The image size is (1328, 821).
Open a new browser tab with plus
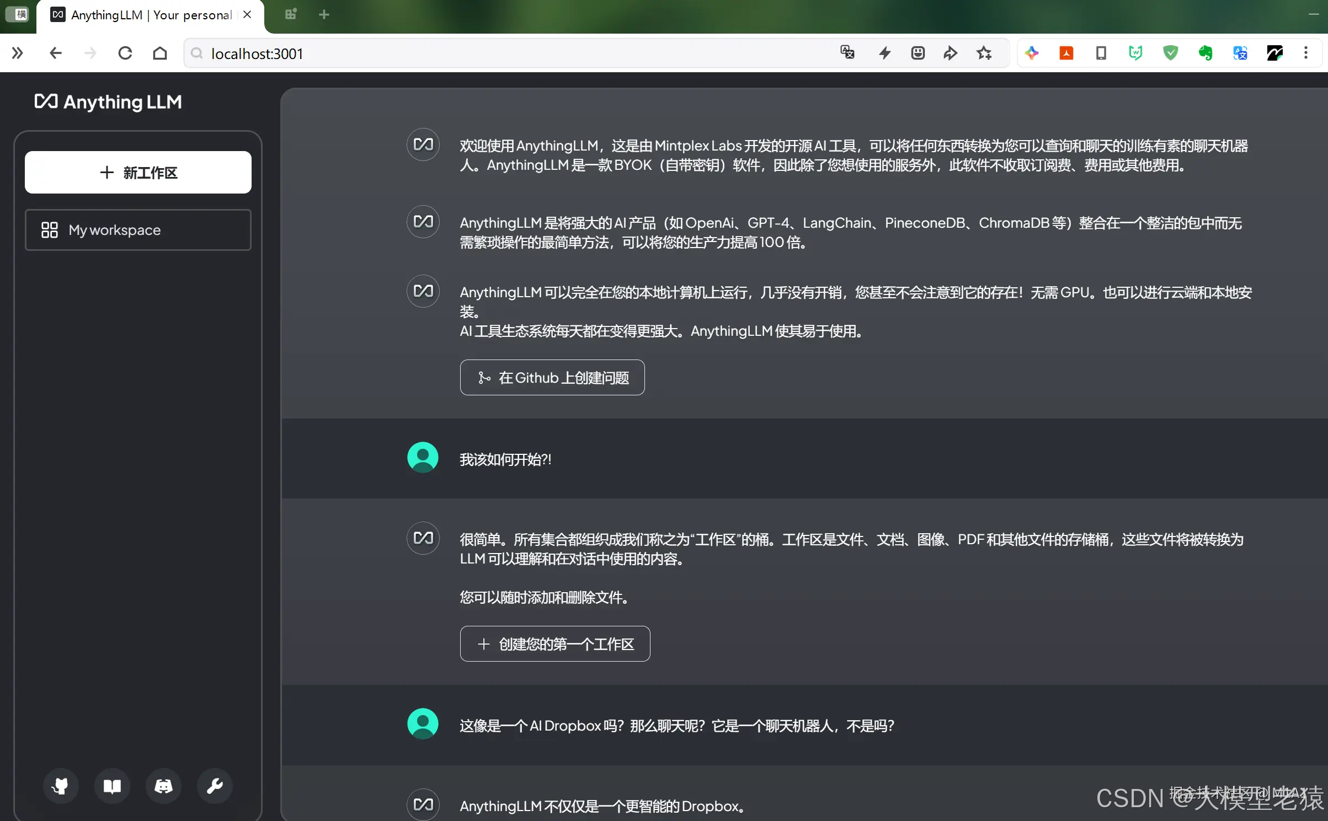[324, 14]
